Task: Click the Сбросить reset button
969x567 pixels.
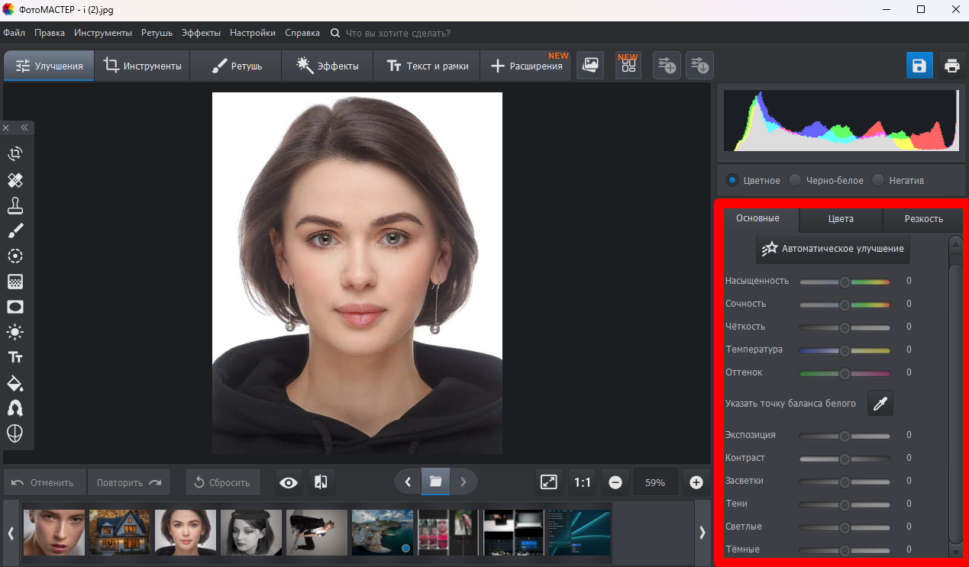Action: 222,482
